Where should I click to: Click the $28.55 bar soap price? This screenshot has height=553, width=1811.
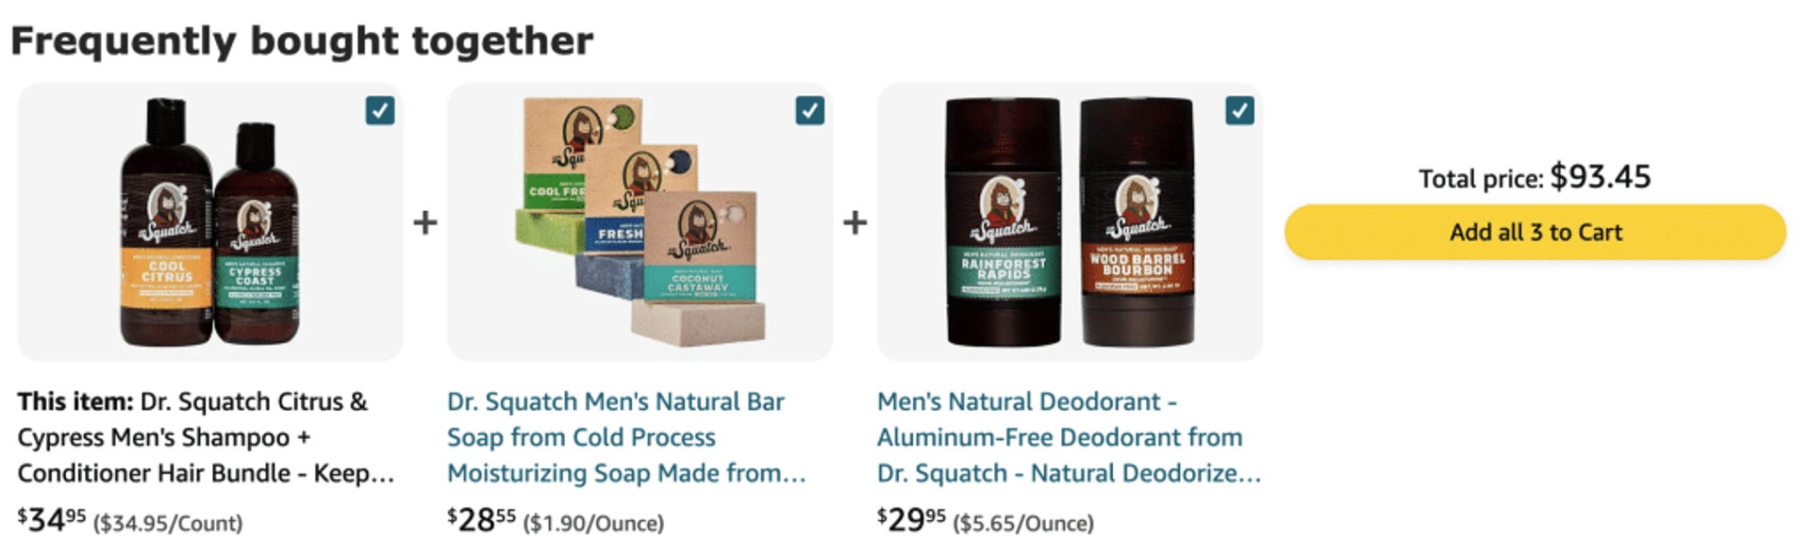[481, 520]
